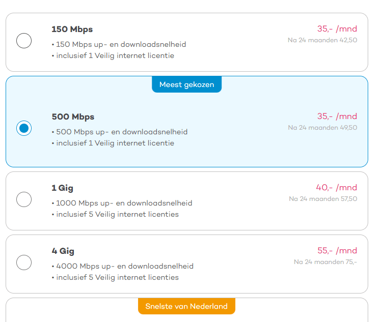Screen dimensions: 384x322
Task: Click the "500 Mbps" plan heading
Action: 73,117
